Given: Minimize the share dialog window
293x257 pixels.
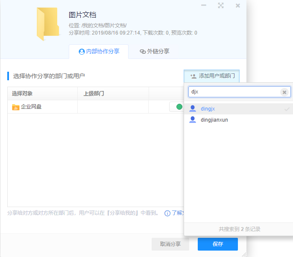Looking at the screenshot, I should (204, 6).
